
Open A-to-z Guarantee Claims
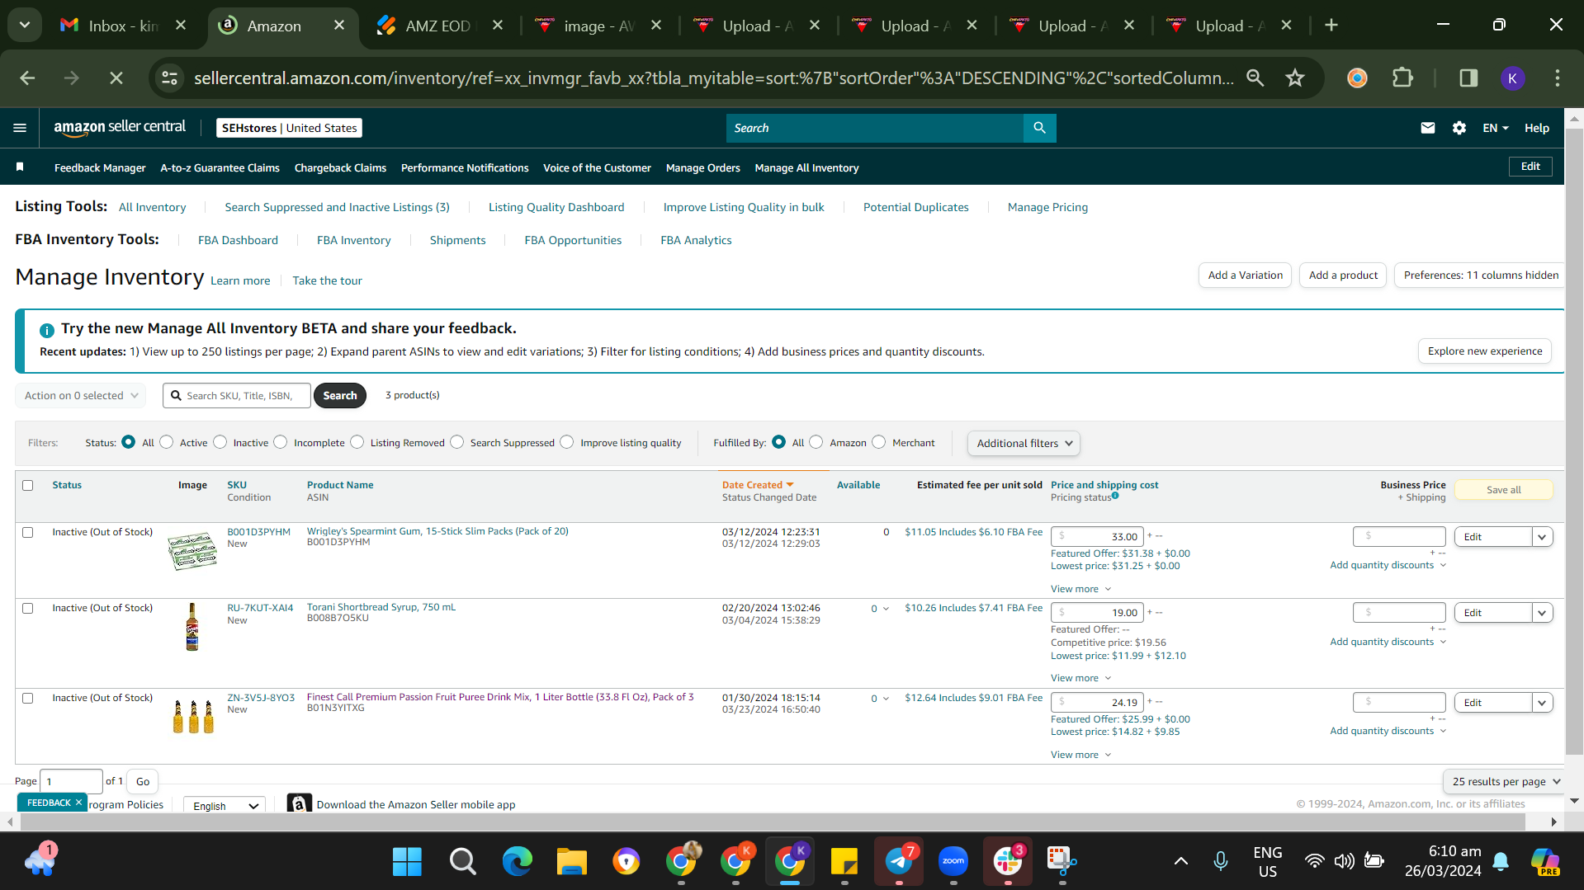(220, 167)
